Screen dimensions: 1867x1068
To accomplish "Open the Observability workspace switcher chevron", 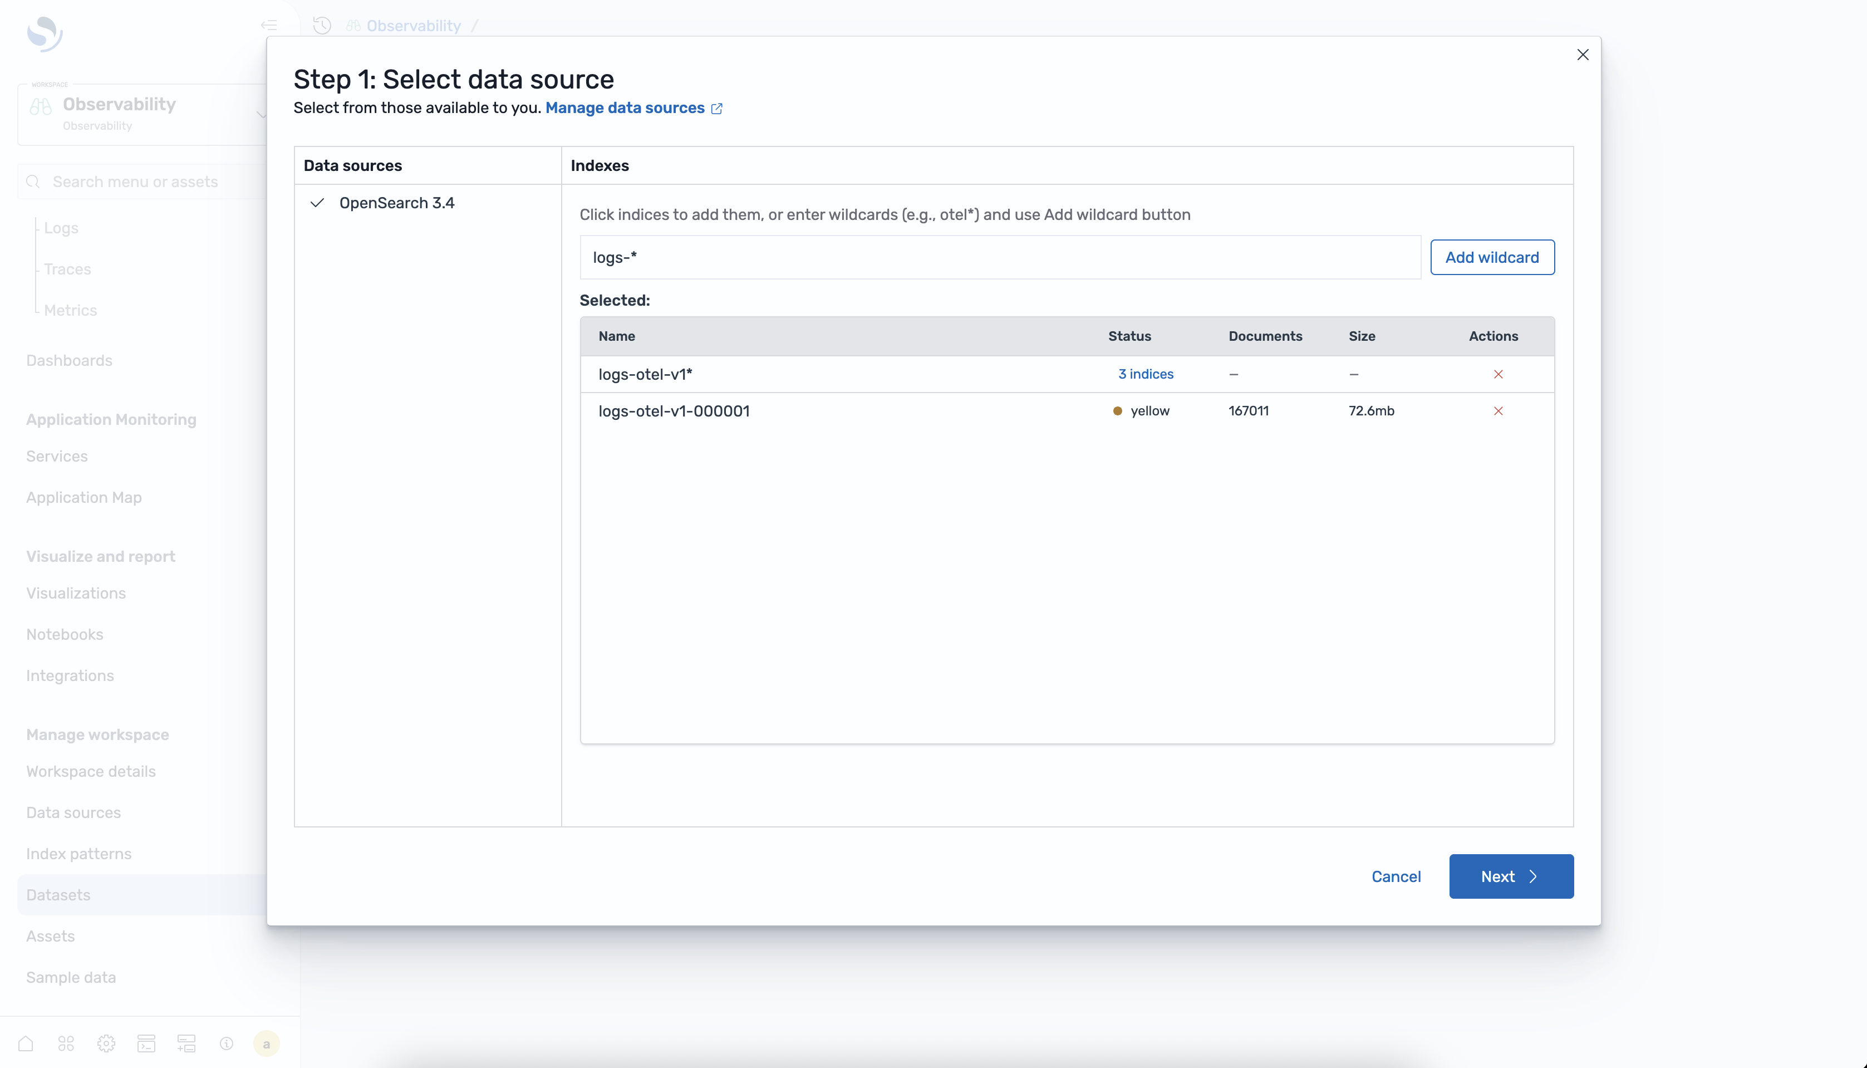I will [x=262, y=115].
